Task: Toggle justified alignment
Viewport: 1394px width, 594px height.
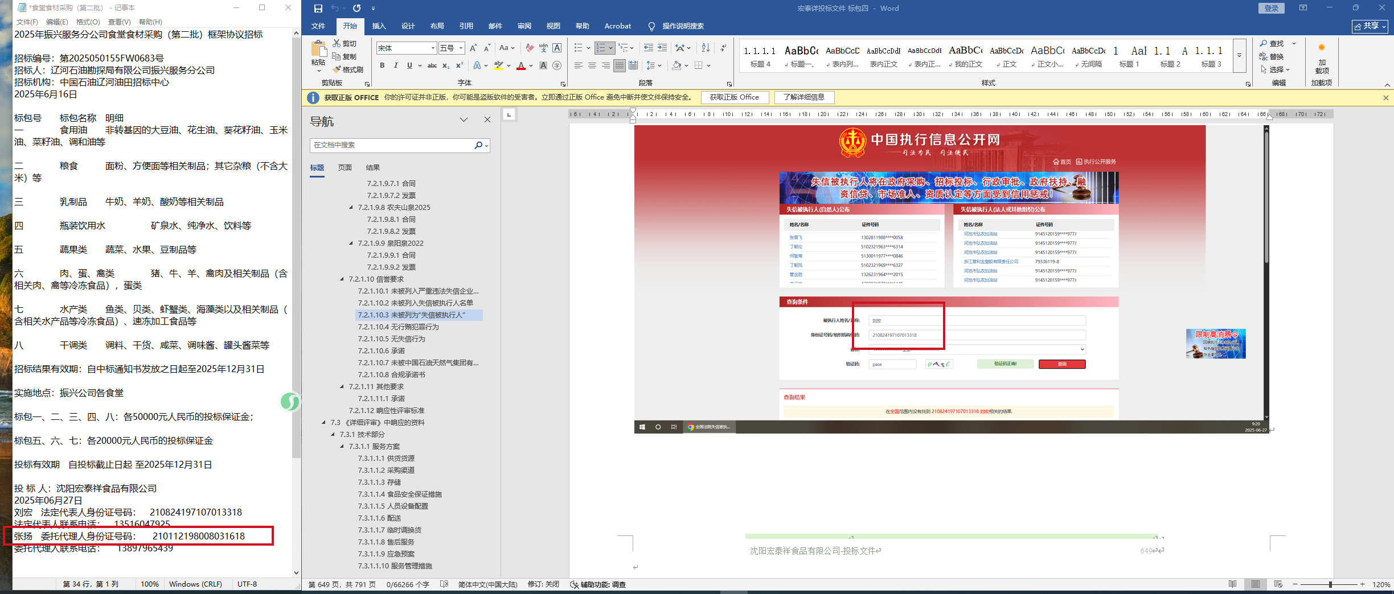Action: point(620,65)
